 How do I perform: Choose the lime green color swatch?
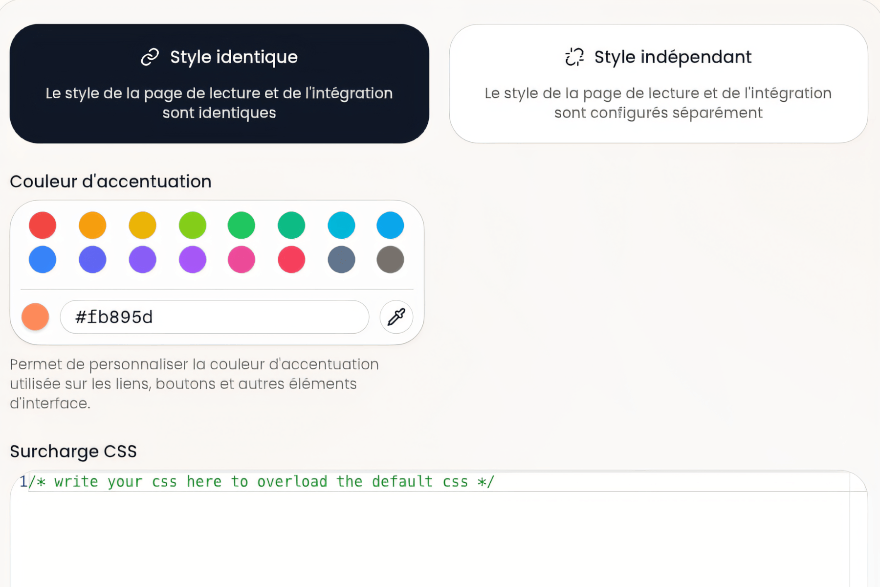(193, 226)
